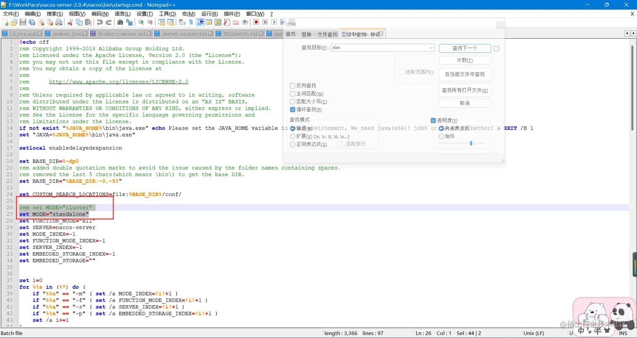Enable the 全词匹配 checkbox
The width and height of the screenshot is (637, 338).
click(292, 93)
